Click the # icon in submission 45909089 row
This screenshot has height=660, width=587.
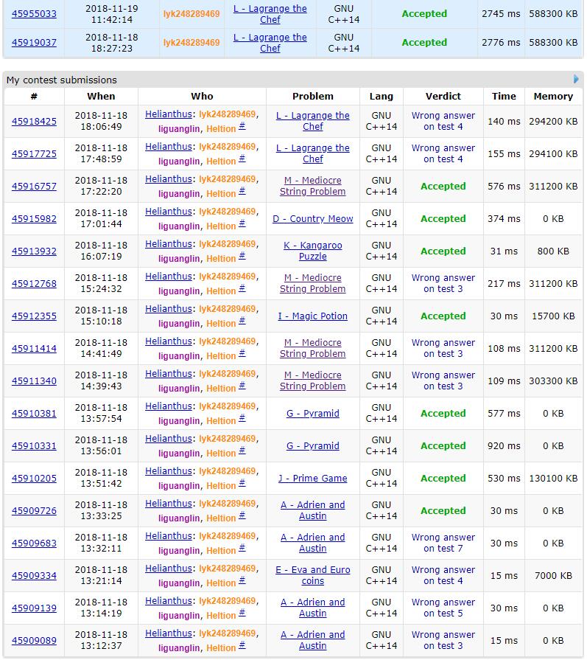242,646
